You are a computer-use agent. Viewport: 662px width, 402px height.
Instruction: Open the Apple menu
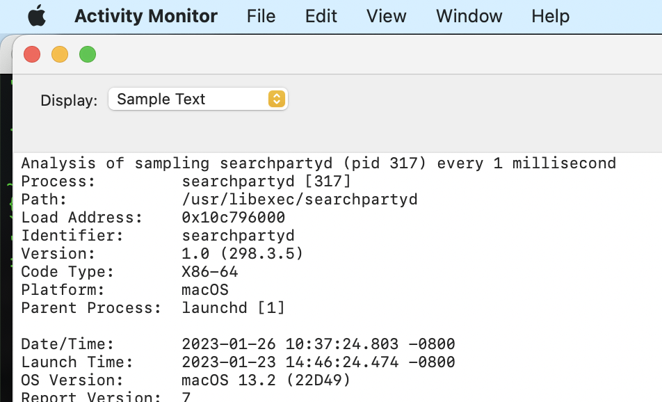click(x=37, y=16)
